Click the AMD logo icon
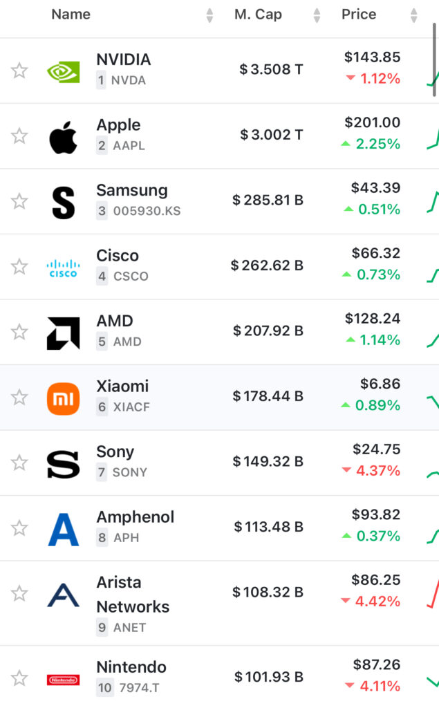439x708 pixels. coord(63,332)
